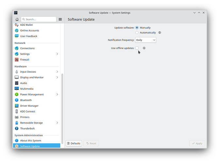Click the Home icon in the sidebar header
Viewport: 219px width, 163px height.
(x=17, y=19)
